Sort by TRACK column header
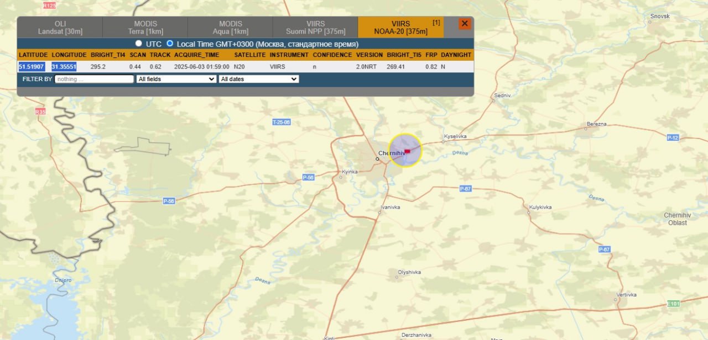Viewport: 708px width, 340px height. tap(160, 55)
